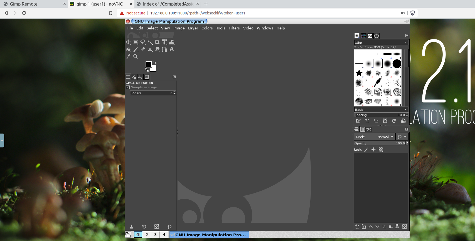
Task: Toggle lock pixels brush icon
Action: click(x=366, y=149)
